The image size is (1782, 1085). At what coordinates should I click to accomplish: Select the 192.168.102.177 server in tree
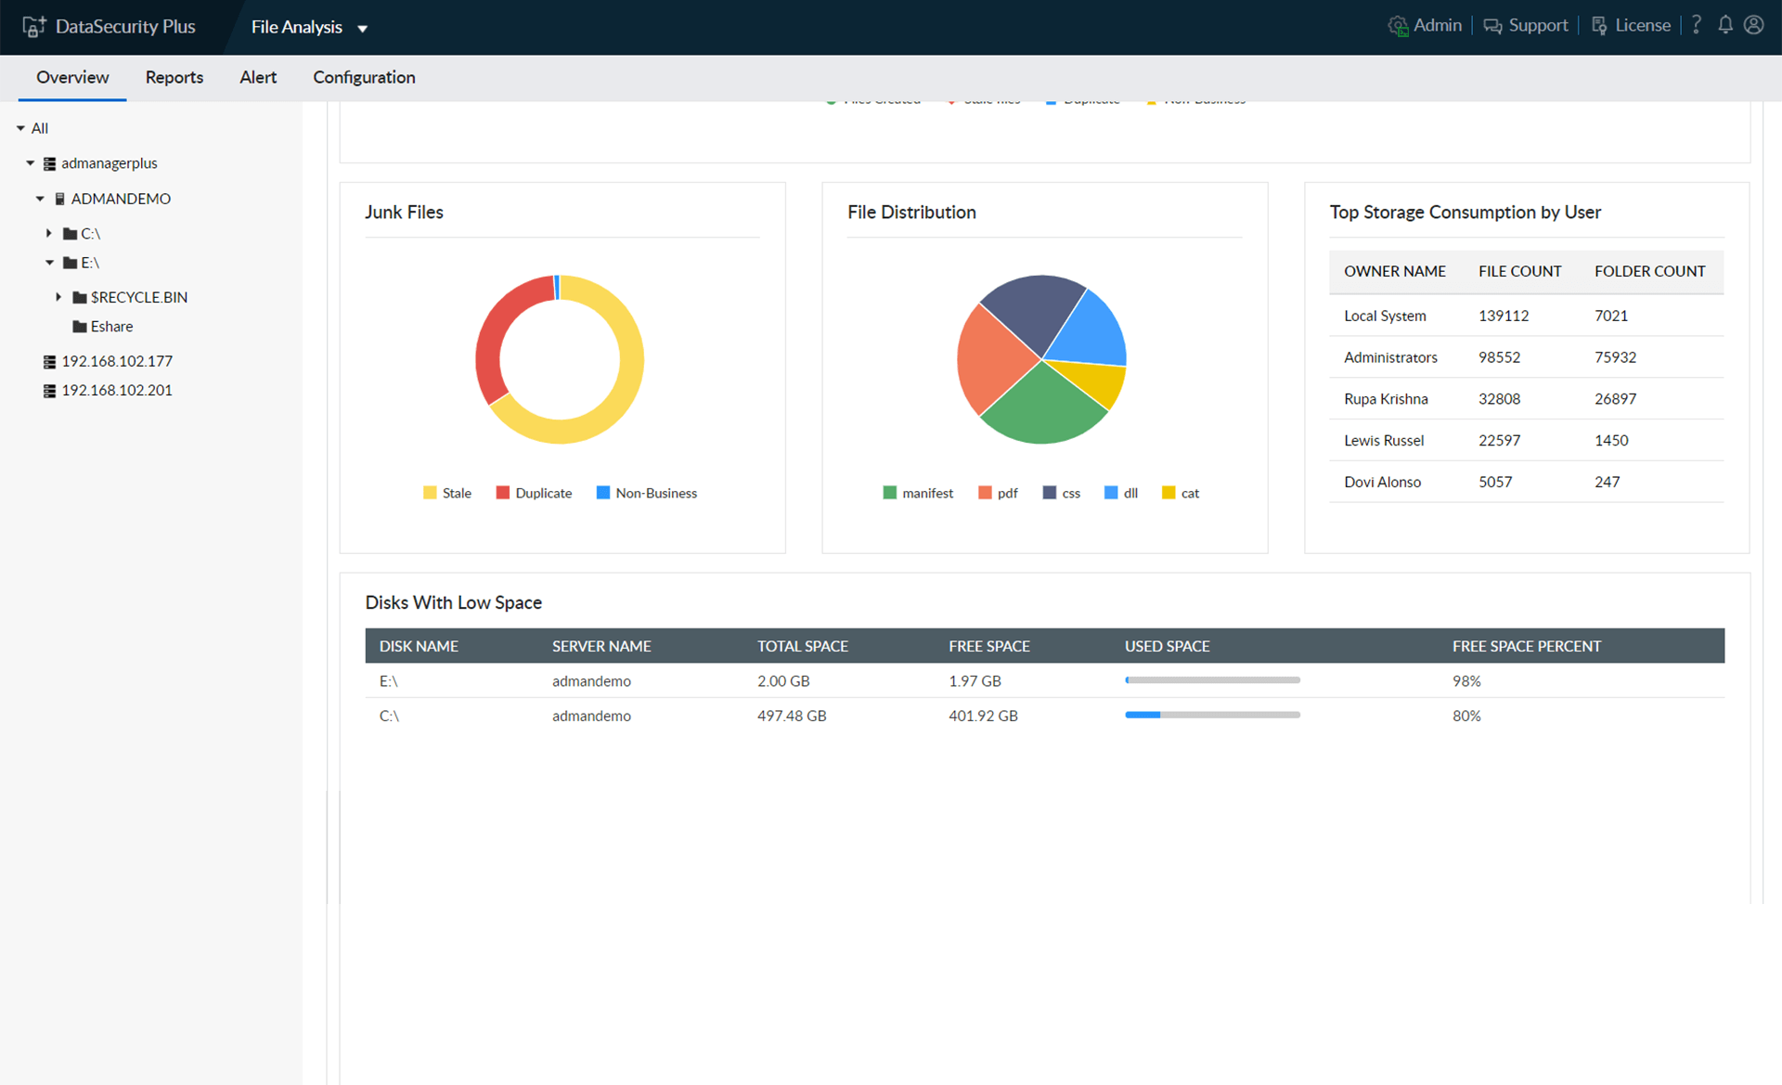pyautogui.click(x=116, y=361)
